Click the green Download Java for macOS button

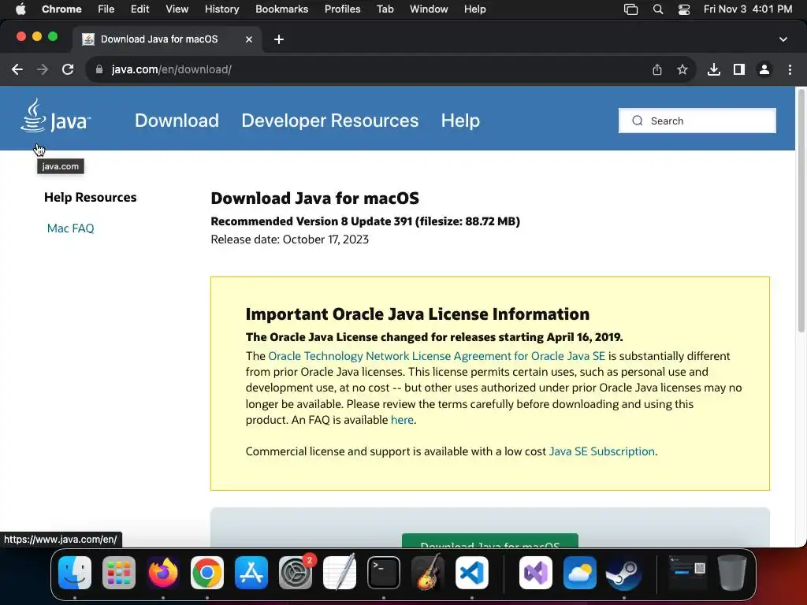[490, 540]
